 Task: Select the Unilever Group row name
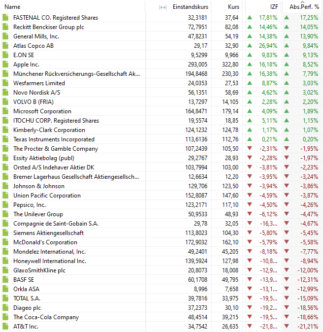pos(38,214)
